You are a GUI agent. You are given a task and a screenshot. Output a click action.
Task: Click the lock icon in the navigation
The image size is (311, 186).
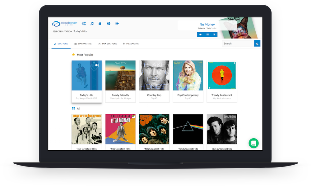100,23
